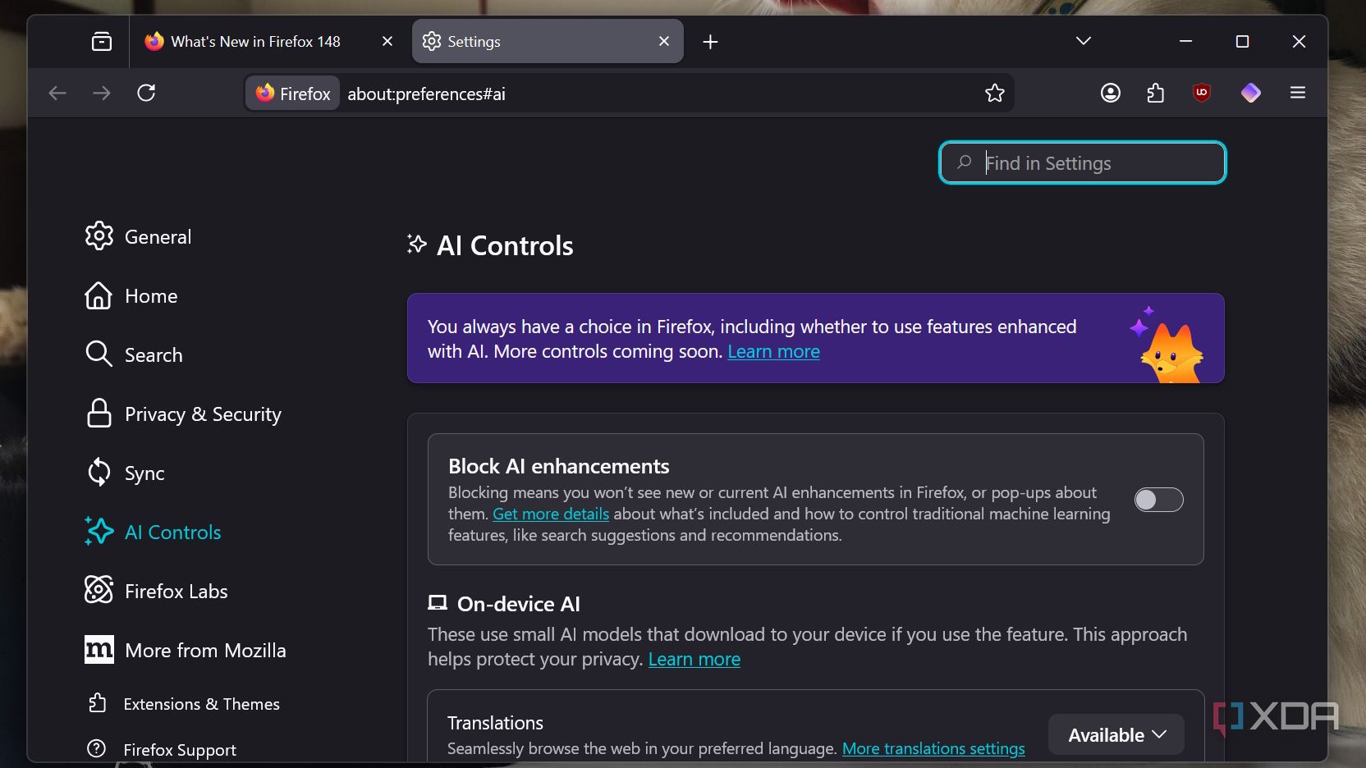Toggle the Block AI enhancements switch
Image resolution: width=1366 pixels, height=768 pixels.
[1158, 500]
